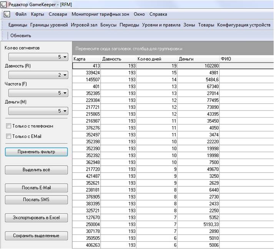Expand the Давность (R) dropdown
274x249 pixels.
tap(38, 75)
